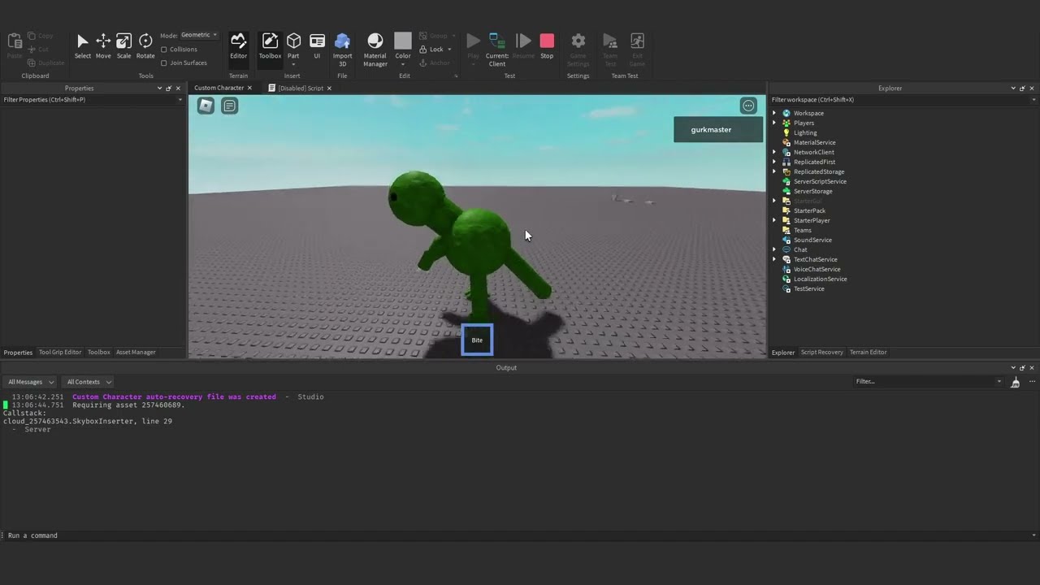Image resolution: width=1040 pixels, height=585 pixels.
Task: Open the in-game chat icon
Action: click(x=230, y=106)
